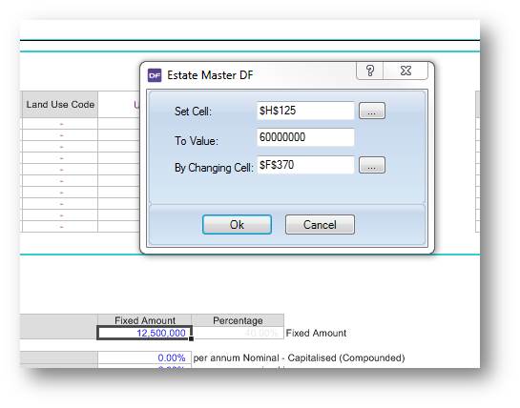
Task: Cancel the Estate Master DF dialog
Action: 320,224
